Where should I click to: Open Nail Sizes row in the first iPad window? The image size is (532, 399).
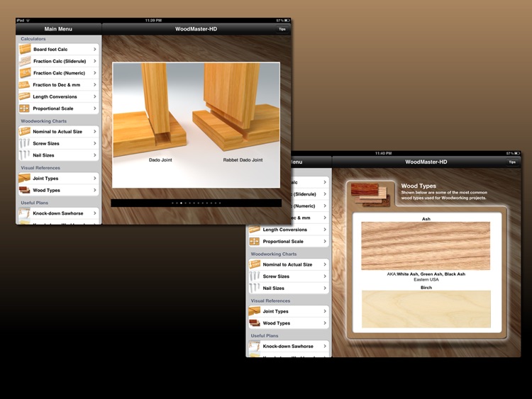tap(59, 155)
